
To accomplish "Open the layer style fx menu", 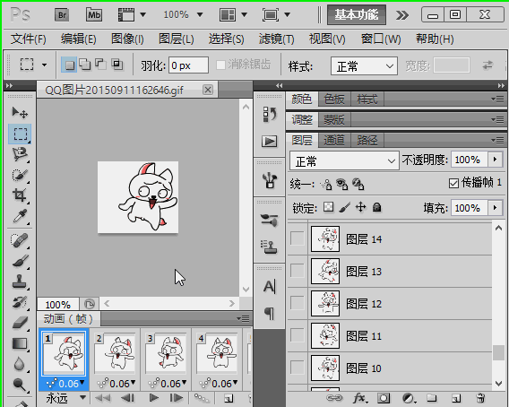I will (x=360, y=398).
